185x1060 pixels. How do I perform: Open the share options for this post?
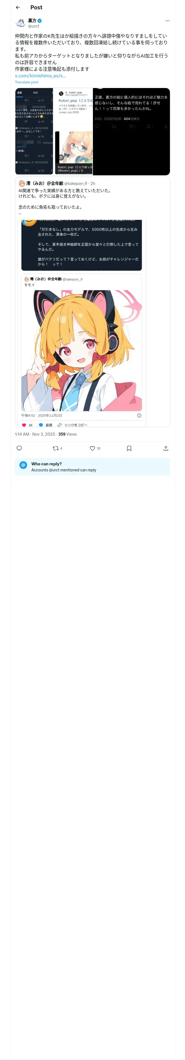click(166, 448)
